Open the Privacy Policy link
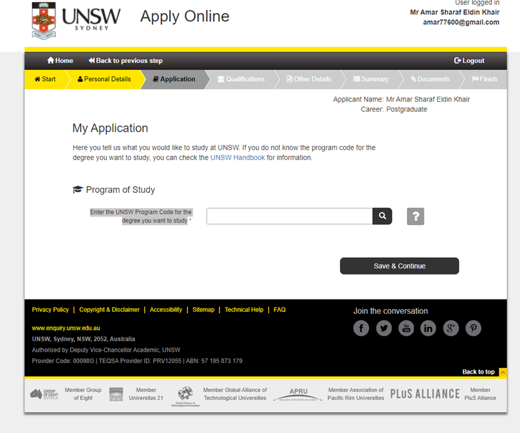 pyautogui.click(x=51, y=309)
